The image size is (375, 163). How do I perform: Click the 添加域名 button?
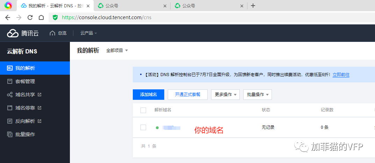pyautogui.click(x=149, y=94)
